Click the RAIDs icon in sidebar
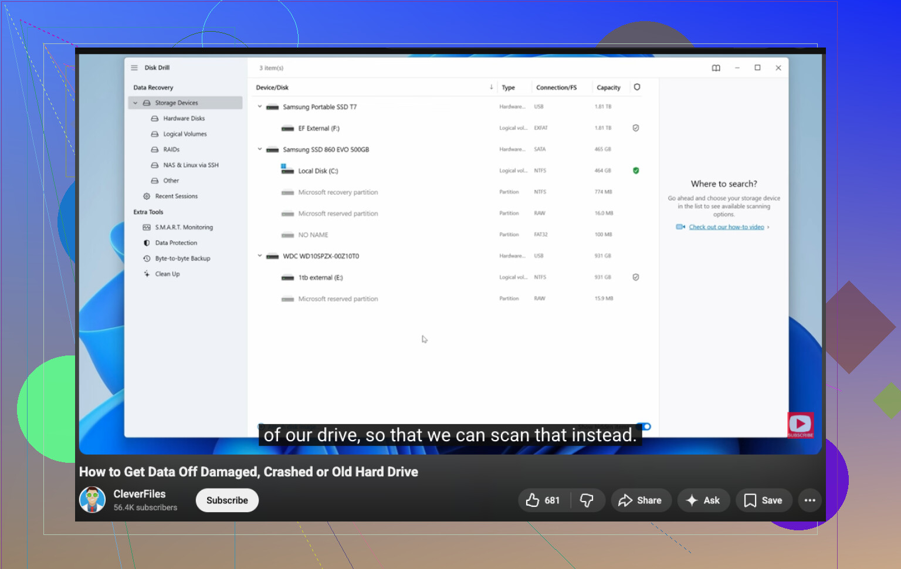This screenshot has width=901, height=569. 155,150
